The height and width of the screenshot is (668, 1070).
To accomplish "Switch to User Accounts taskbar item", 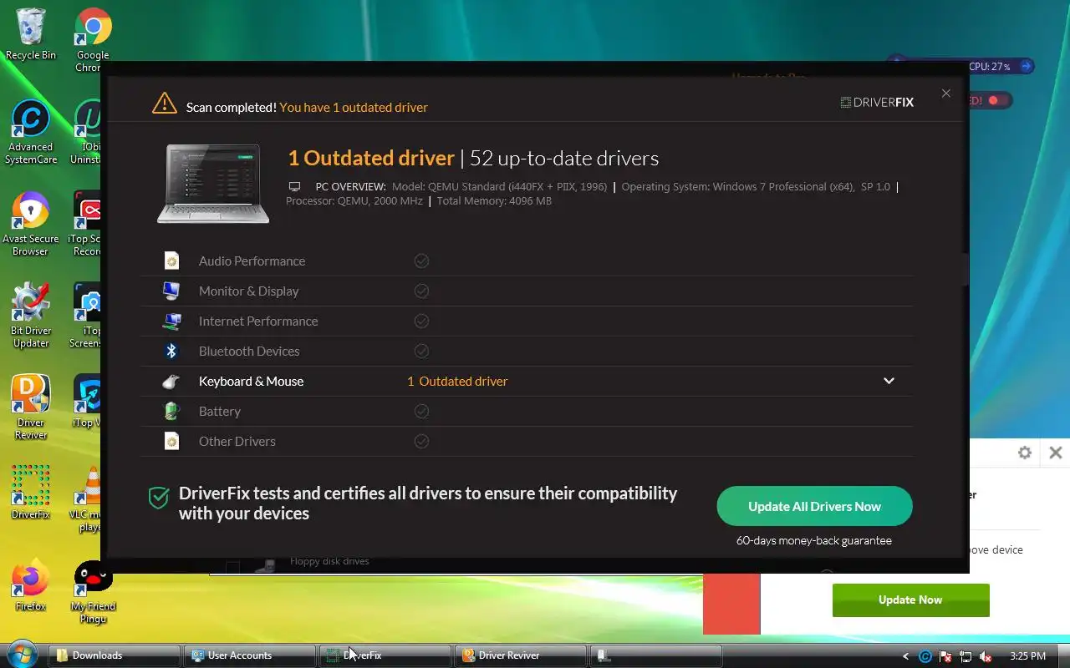I will pyautogui.click(x=250, y=655).
